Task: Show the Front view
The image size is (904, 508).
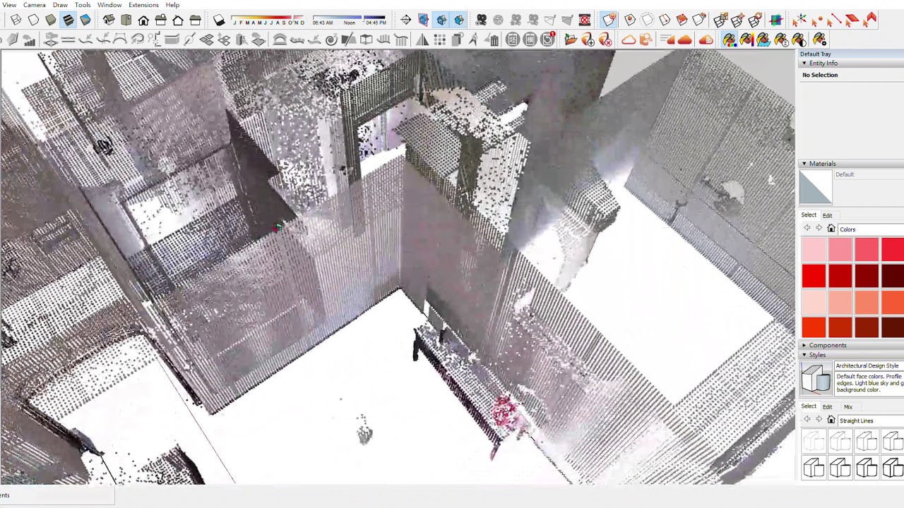Action: [143, 20]
